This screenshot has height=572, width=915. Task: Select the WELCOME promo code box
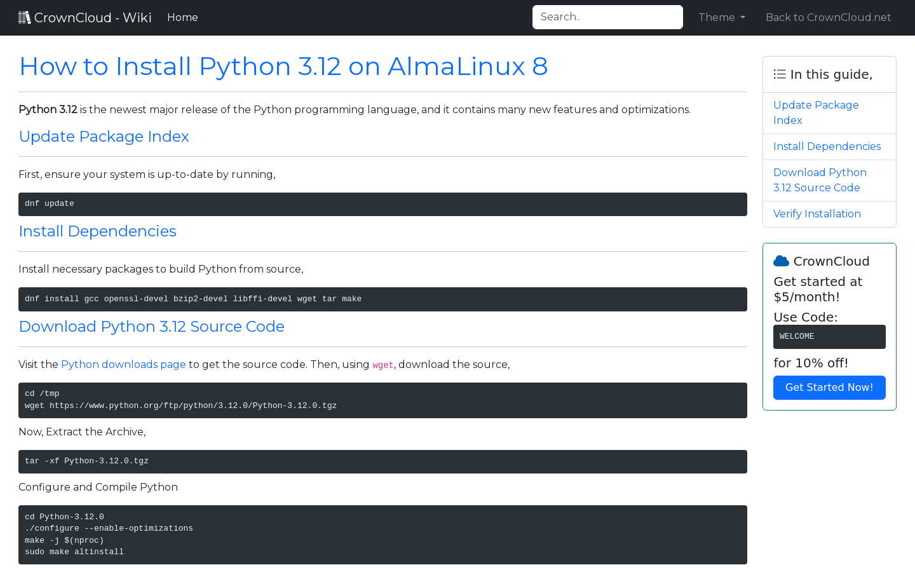(829, 336)
